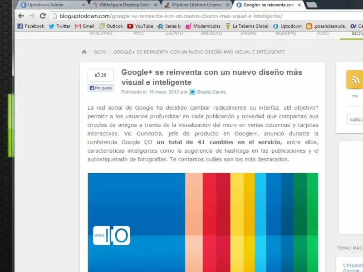Screen dimensions: 363x272
Task: Click the Chromebook Google sidebar link
Action: coord(353,267)
